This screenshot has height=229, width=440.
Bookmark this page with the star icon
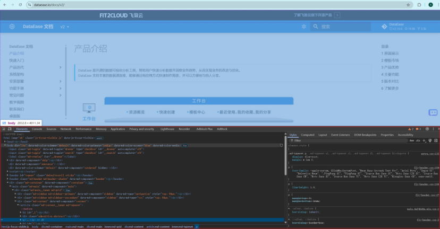coord(408,5)
